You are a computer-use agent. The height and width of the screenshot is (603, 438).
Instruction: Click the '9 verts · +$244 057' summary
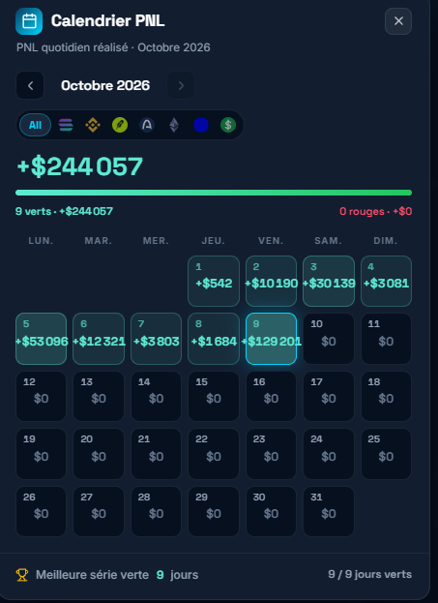(64, 211)
